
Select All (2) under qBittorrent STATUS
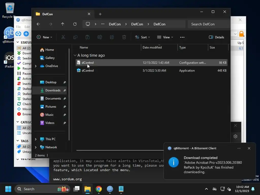24,48
